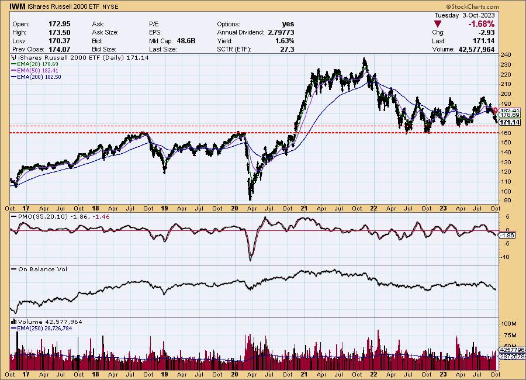Click the PMO(35,20,10) indicator label

(43, 217)
